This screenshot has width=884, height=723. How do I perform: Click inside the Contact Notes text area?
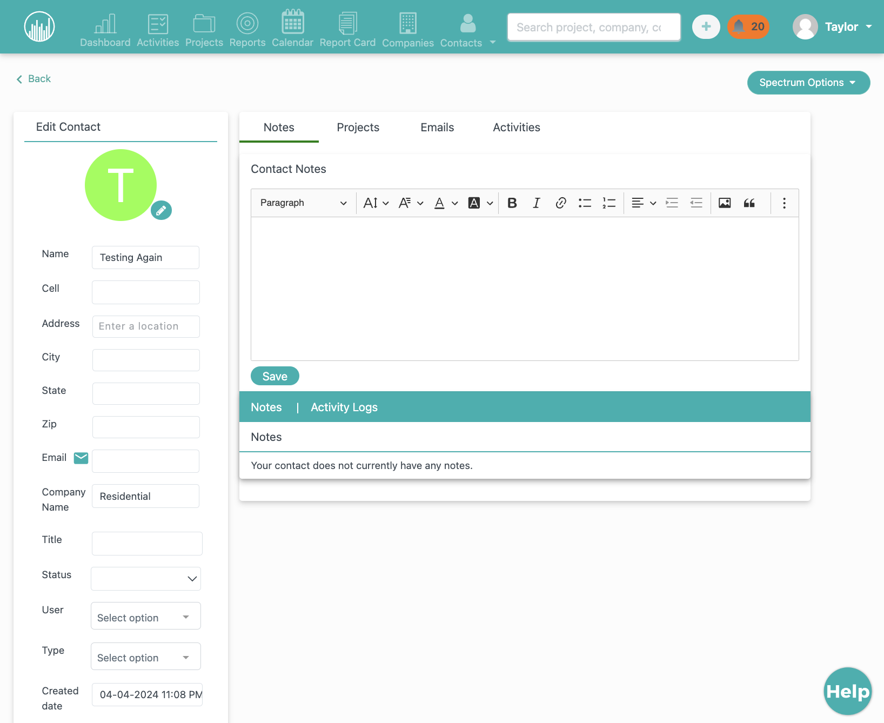(x=525, y=289)
